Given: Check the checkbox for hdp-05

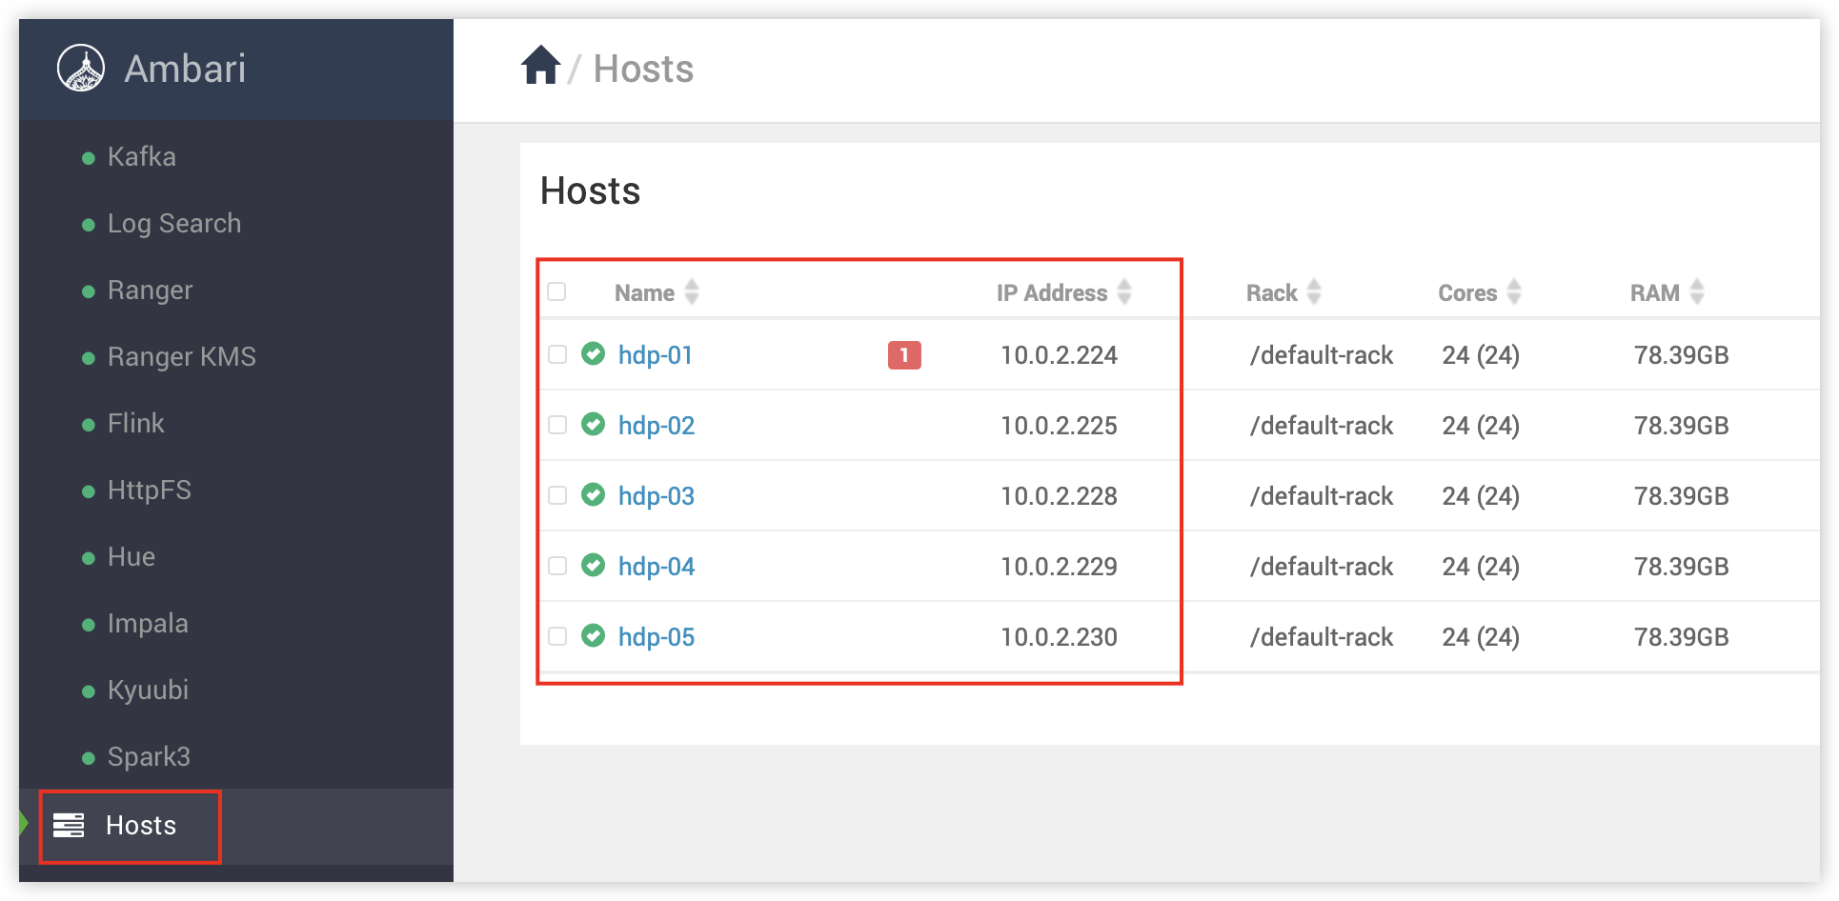Looking at the screenshot, I should pyautogui.click(x=556, y=635).
